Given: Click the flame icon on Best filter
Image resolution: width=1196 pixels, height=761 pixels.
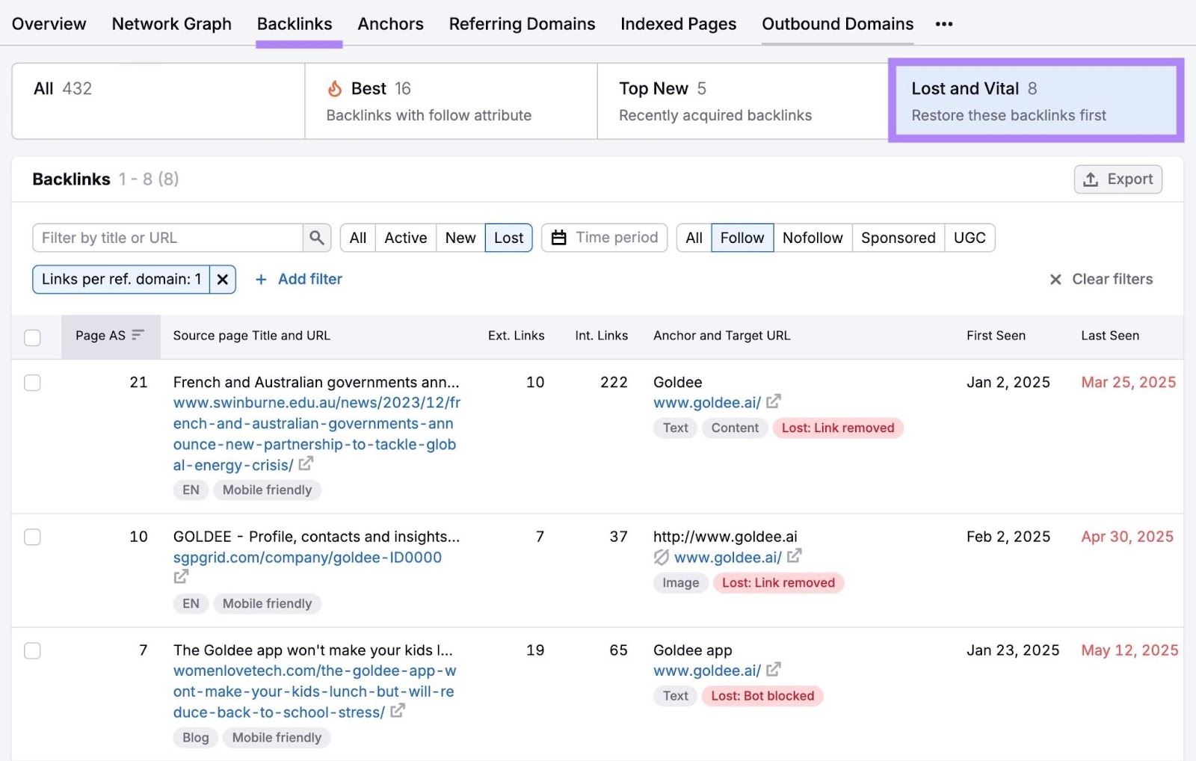Looking at the screenshot, I should tap(336, 87).
